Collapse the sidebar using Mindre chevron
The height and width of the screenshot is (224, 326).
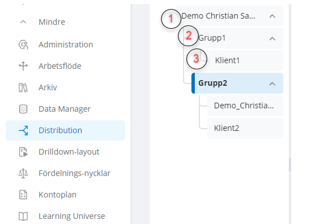(23, 22)
